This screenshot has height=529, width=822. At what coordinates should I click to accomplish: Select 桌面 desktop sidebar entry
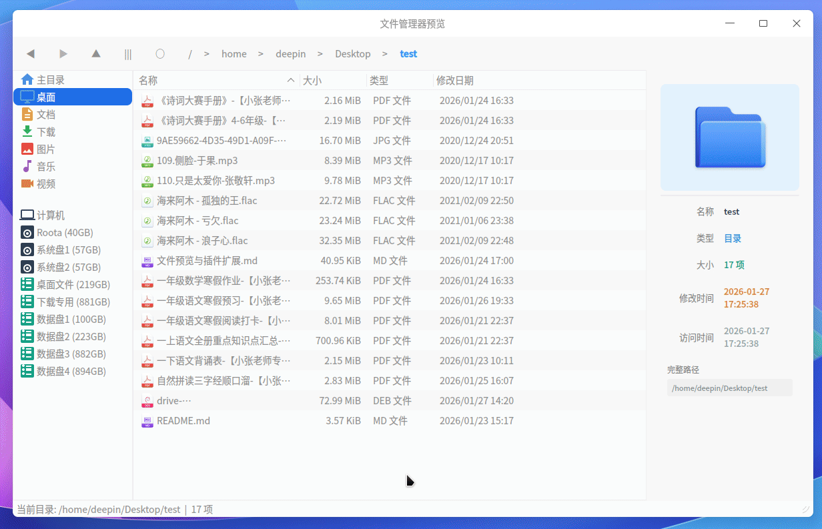(73, 97)
